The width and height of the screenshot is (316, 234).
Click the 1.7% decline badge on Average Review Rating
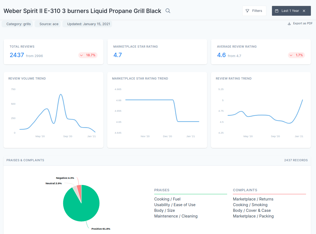(x=296, y=55)
